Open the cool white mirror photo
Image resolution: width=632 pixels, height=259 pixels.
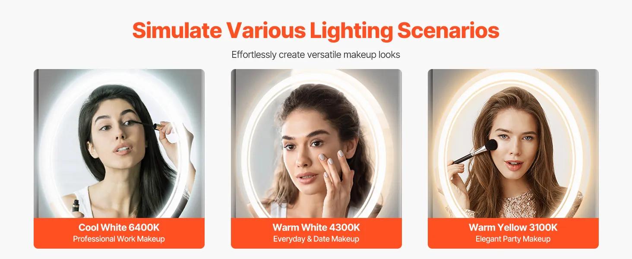[119, 144]
